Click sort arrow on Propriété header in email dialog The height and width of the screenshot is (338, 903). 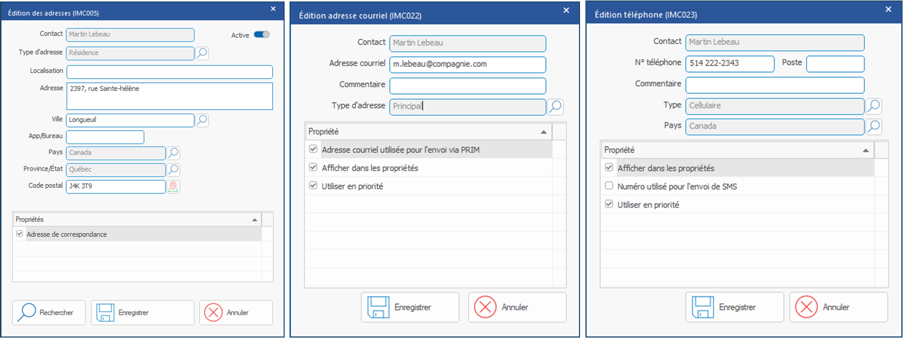(544, 132)
